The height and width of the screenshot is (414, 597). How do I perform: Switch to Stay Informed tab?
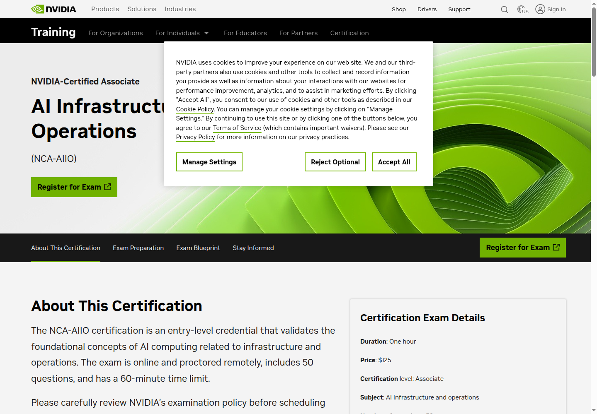(x=253, y=248)
